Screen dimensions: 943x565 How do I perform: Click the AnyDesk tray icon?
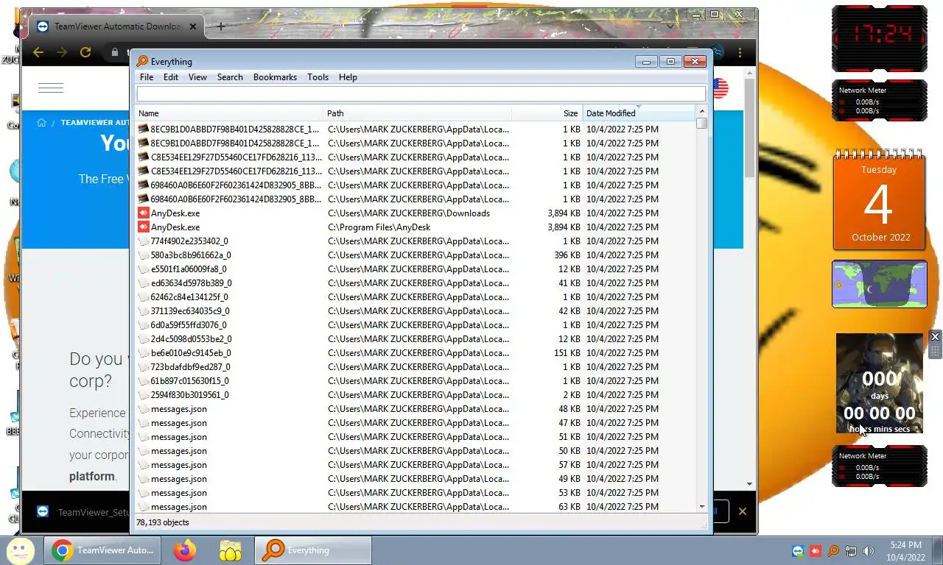pyautogui.click(x=816, y=551)
